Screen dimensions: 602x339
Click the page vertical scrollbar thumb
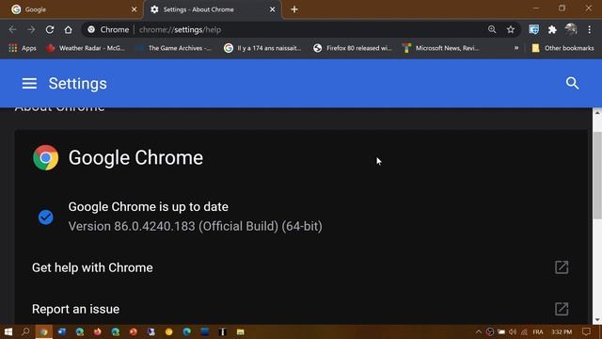(x=597, y=175)
